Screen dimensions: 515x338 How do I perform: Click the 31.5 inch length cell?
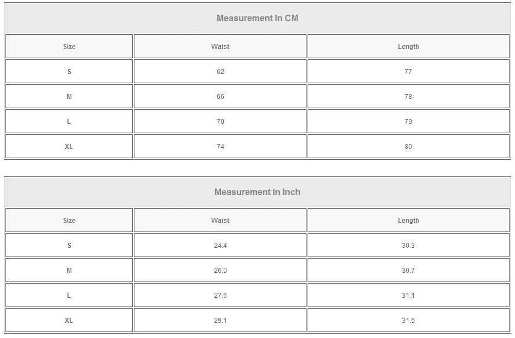click(x=408, y=321)
